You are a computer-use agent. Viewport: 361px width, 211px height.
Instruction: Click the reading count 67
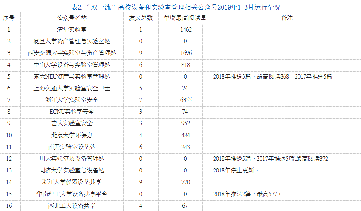(x=185, y=206)
